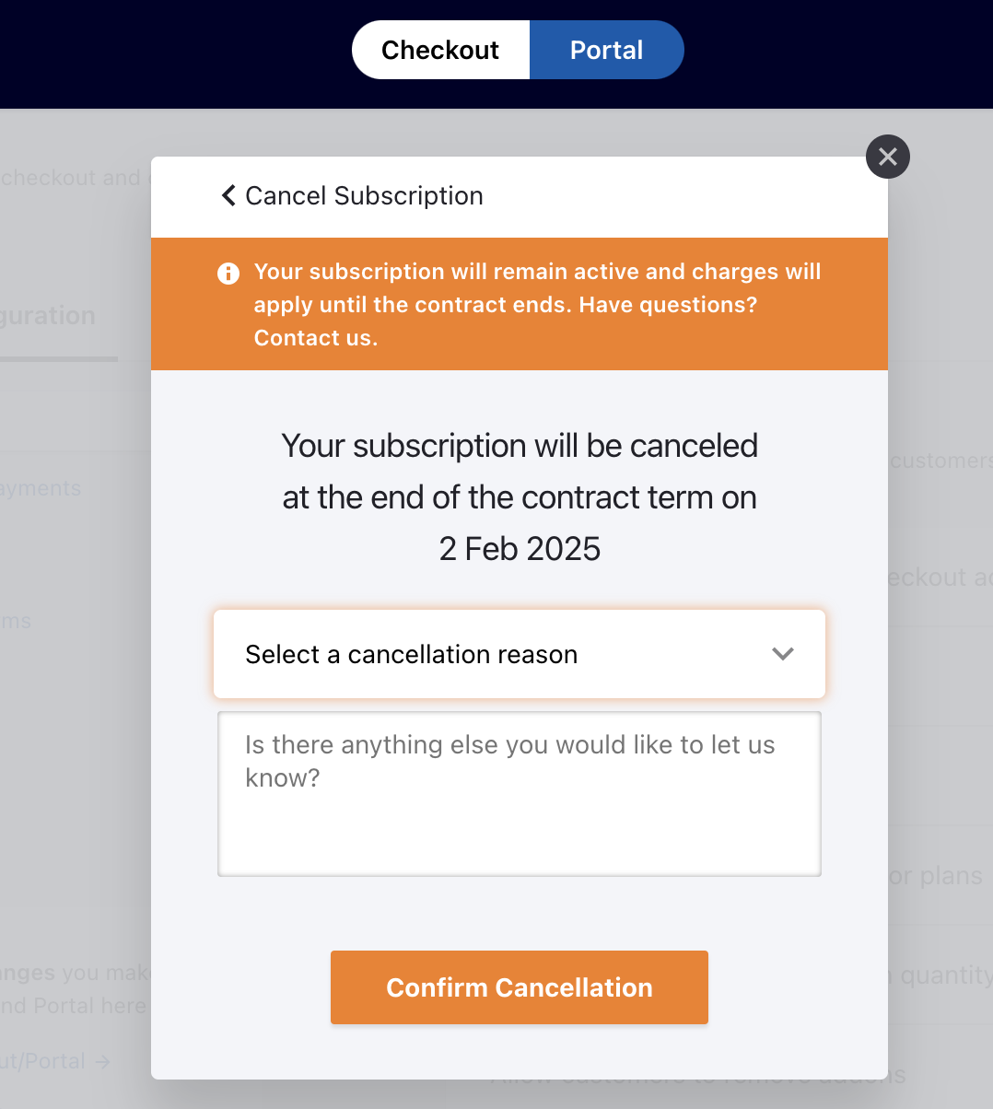This screenshot has height=1109, width=993.
Task: Switch to the Checkout tab
Action: (440, 50)
